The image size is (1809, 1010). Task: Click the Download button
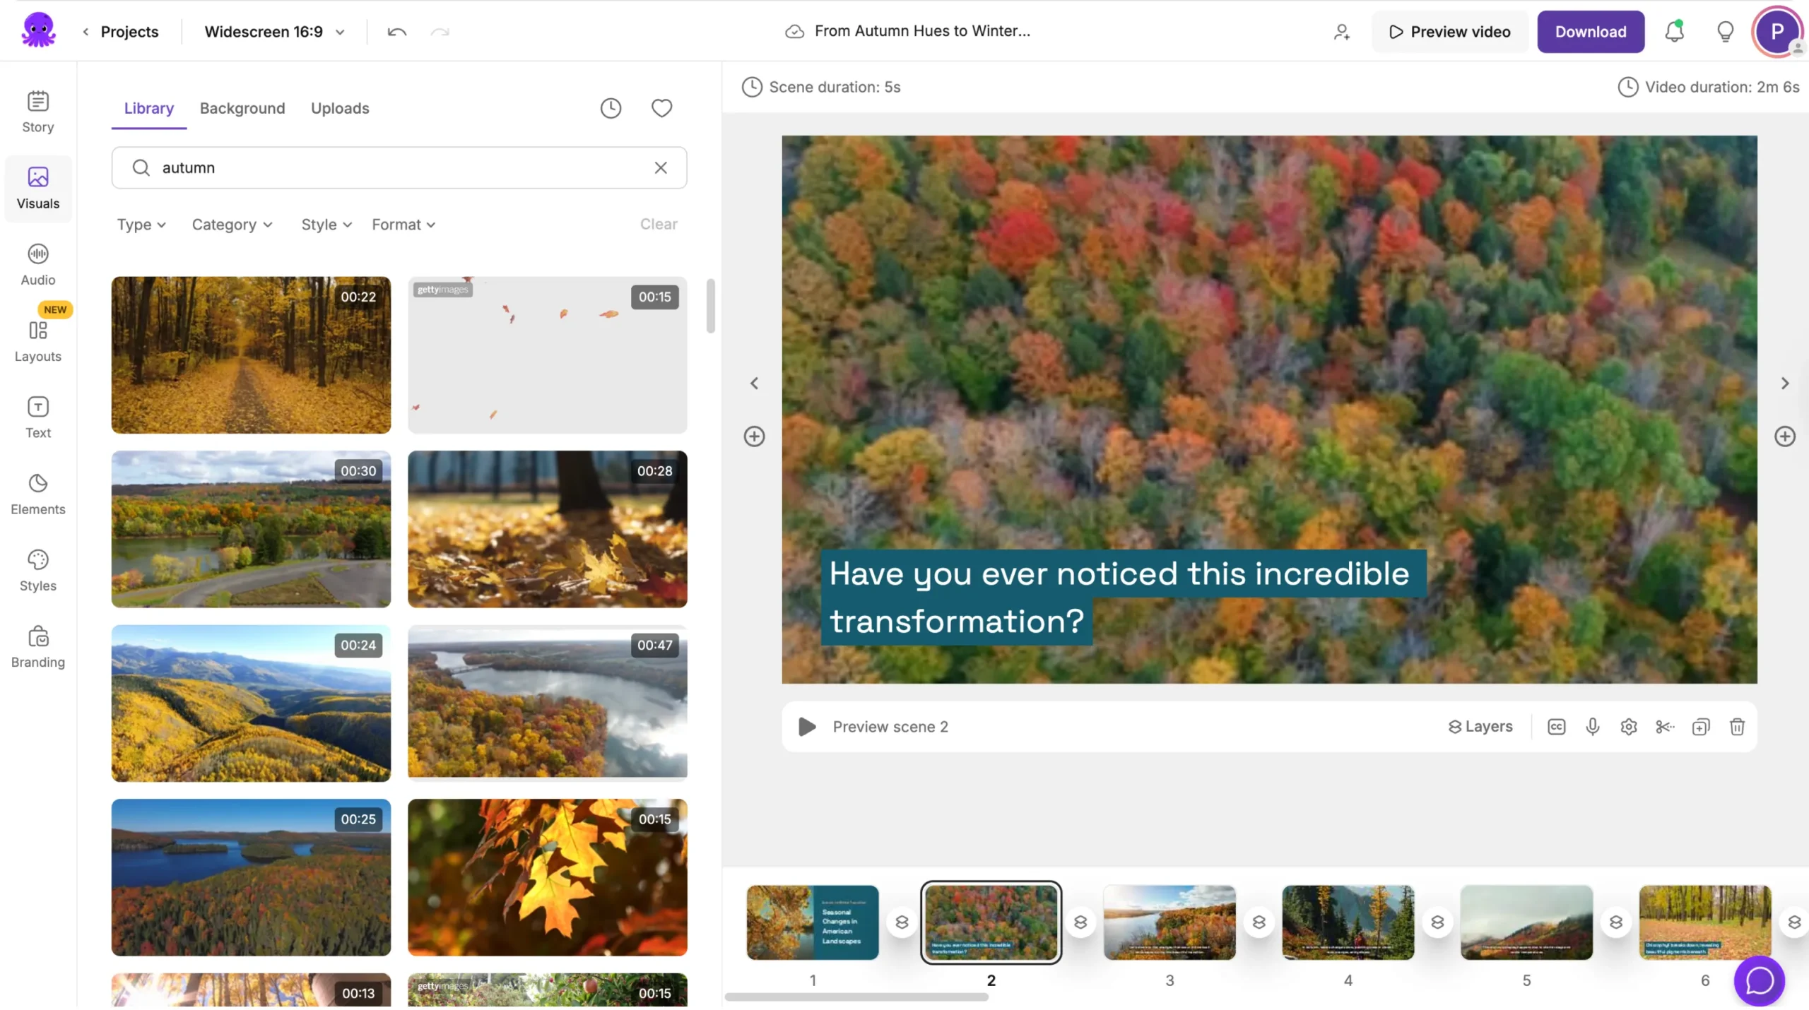1590,32
